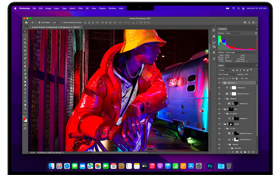Image resolution: width=280 pixels, height=175 pixels.
Task: Hide the jacket group
Action: click(x=219, y=124)
